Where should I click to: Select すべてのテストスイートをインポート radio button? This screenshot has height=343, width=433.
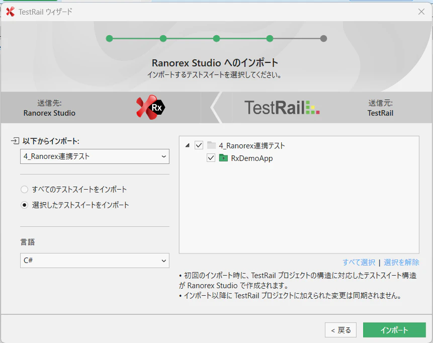pyautogui.click(x=25, y=190)
